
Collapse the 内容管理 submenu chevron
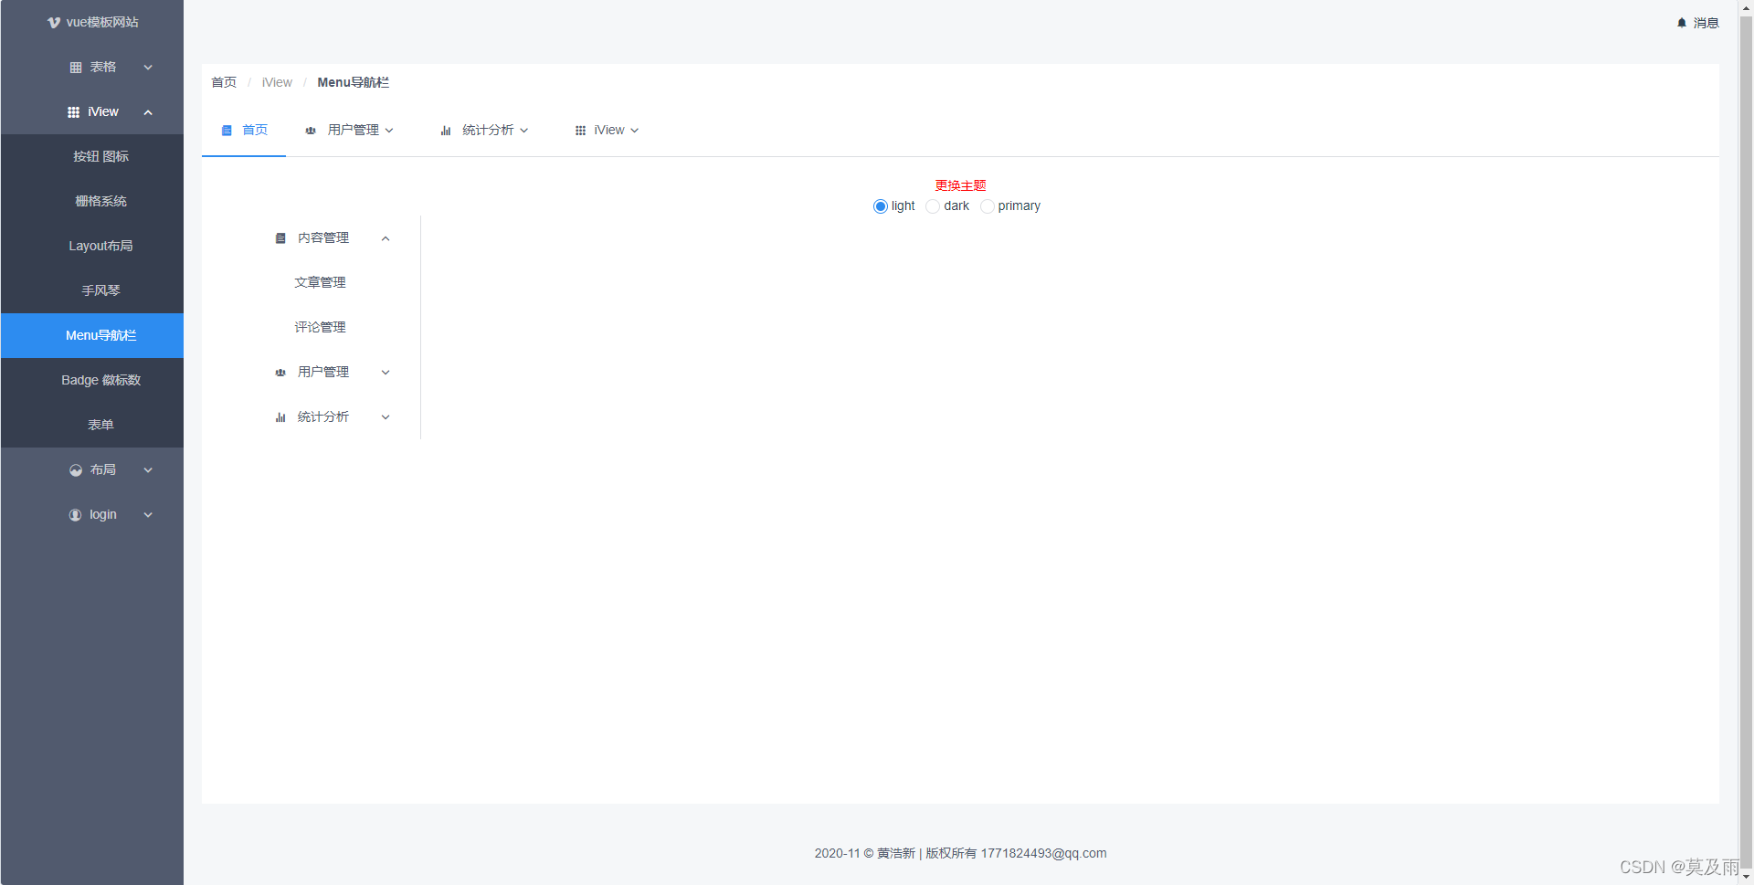386,238
